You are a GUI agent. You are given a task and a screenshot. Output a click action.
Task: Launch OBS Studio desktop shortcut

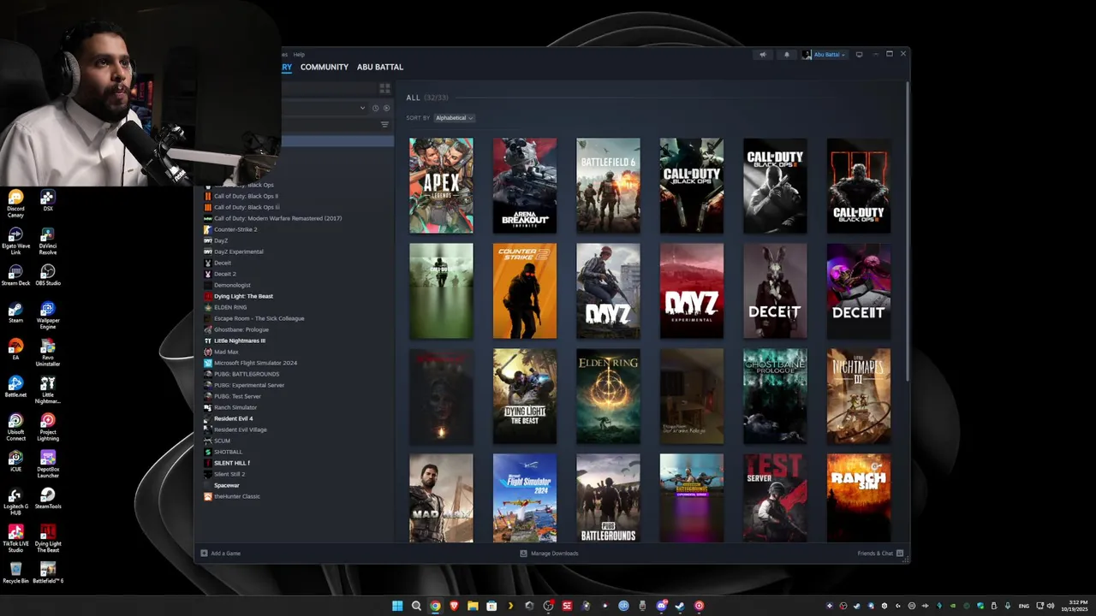tap(48, 275)
